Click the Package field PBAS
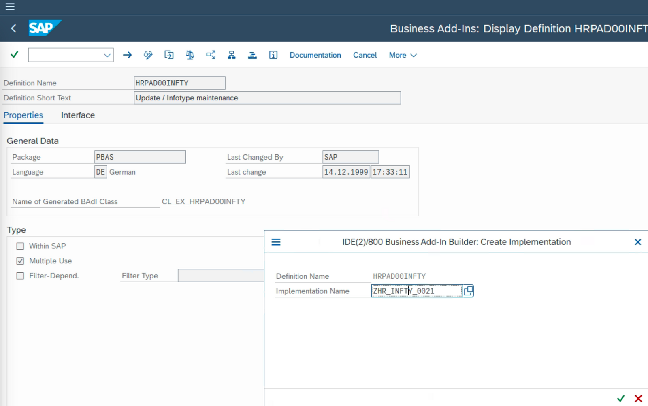The image size is (648, 406). point(140,157)
